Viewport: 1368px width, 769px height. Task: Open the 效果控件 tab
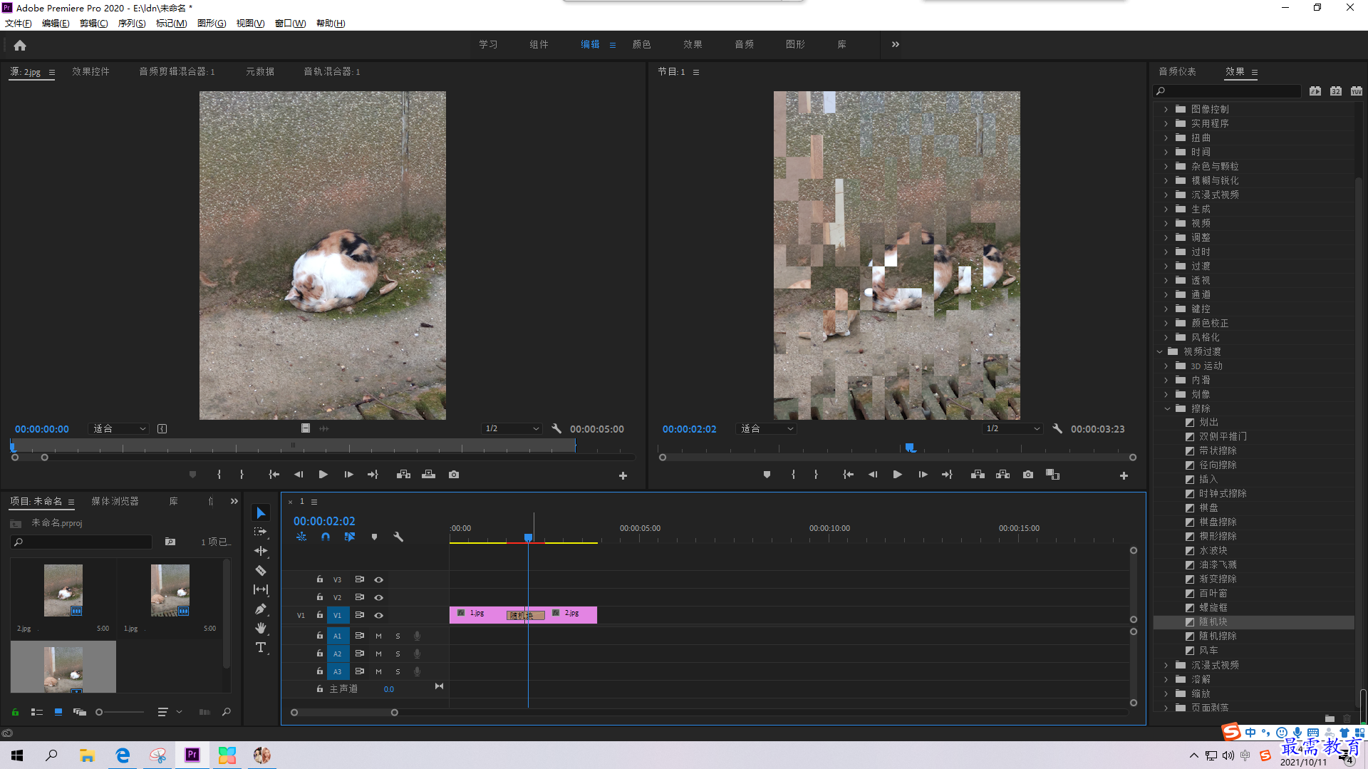click(90, 71)
